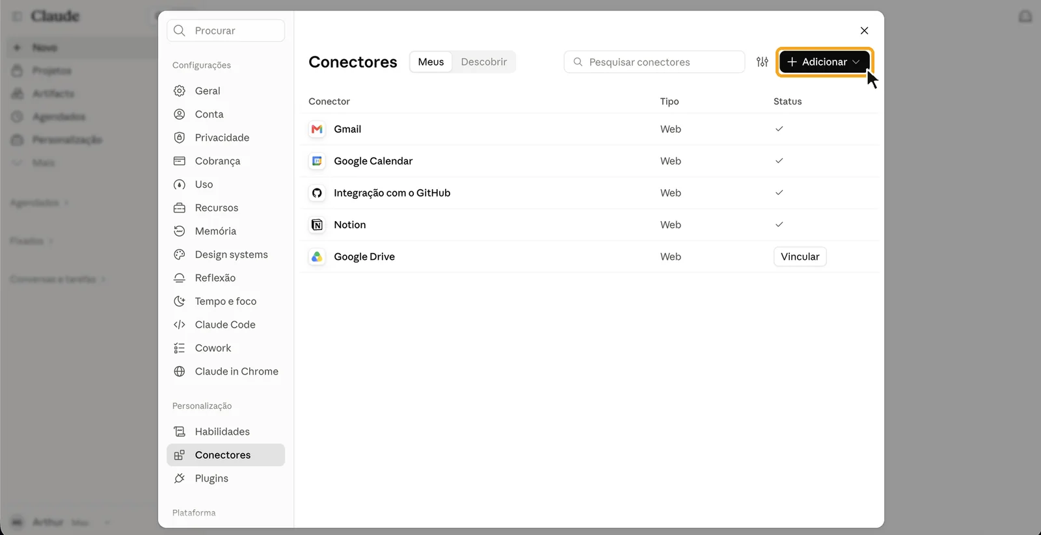Viewport: 1041px width, 535px height.
Task: Go to Recursos settings
Action: 226,208
